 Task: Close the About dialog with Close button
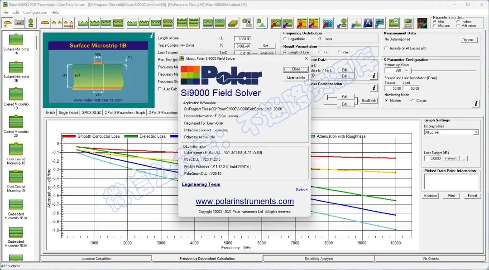click(296, 69)
